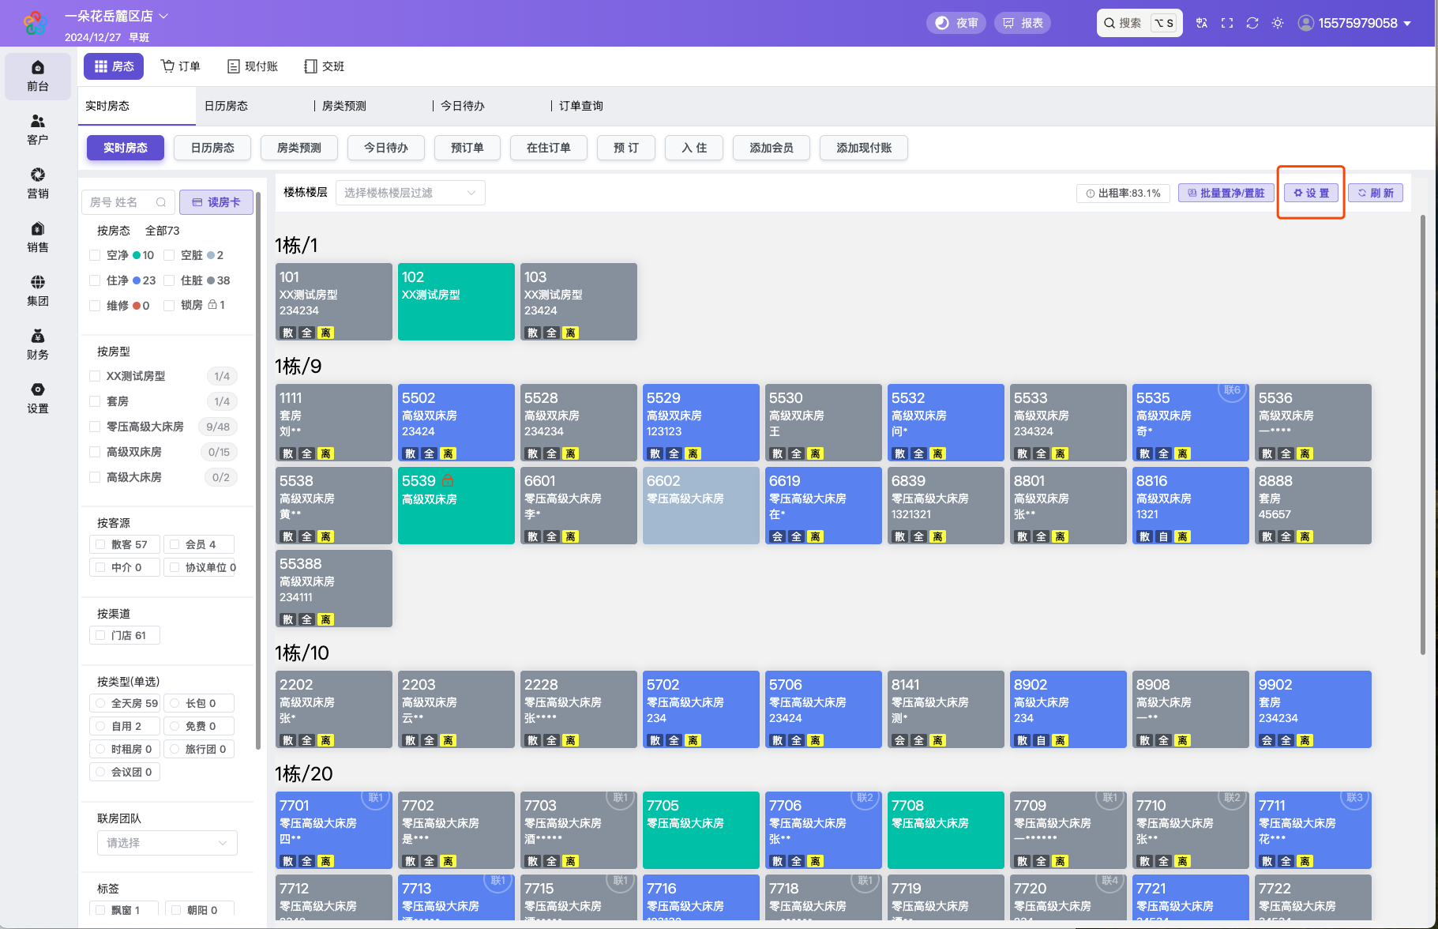The height and width of the screenshot is (929, 1438).
Task: Toggle fullscreen mode icon in header
Action: click(x=1227, y=23)
